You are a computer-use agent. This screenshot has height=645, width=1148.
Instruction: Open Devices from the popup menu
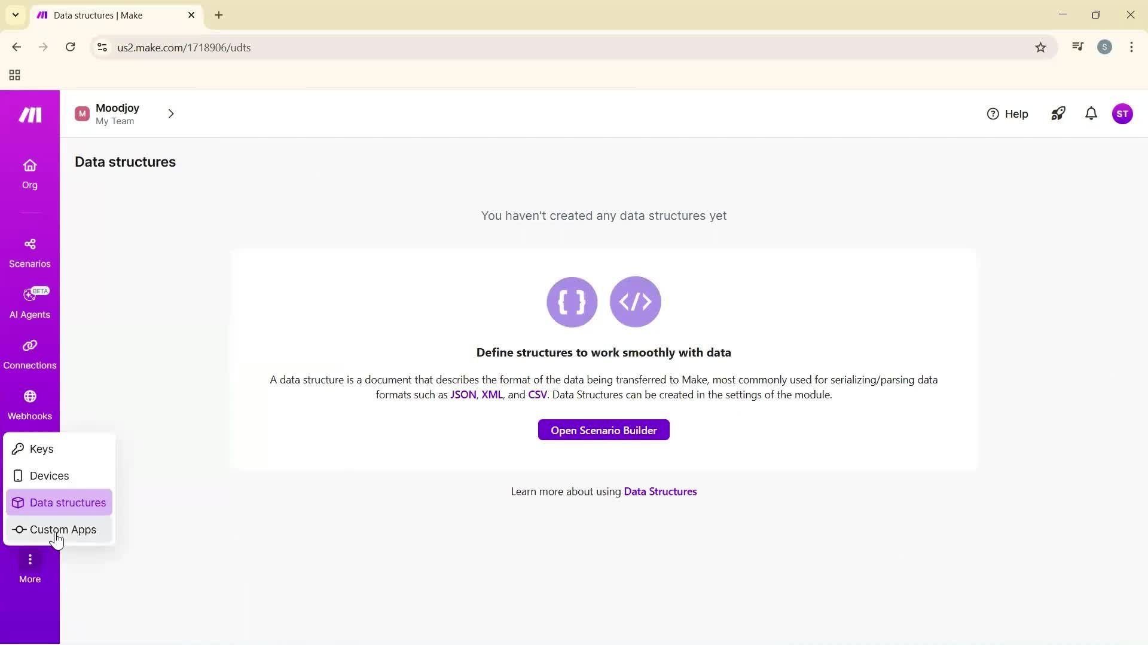(50, 475)
